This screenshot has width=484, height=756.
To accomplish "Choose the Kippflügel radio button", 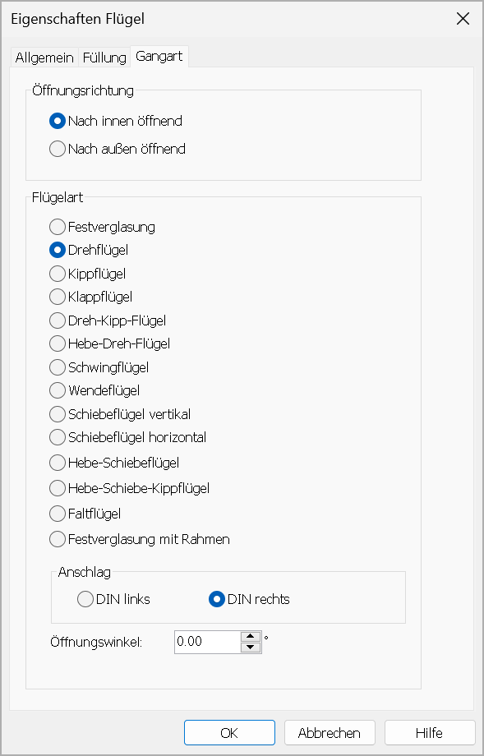I will click(88, 274).
